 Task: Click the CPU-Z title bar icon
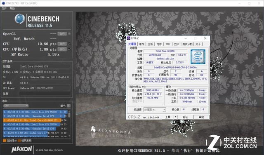(x=129, y=38)
